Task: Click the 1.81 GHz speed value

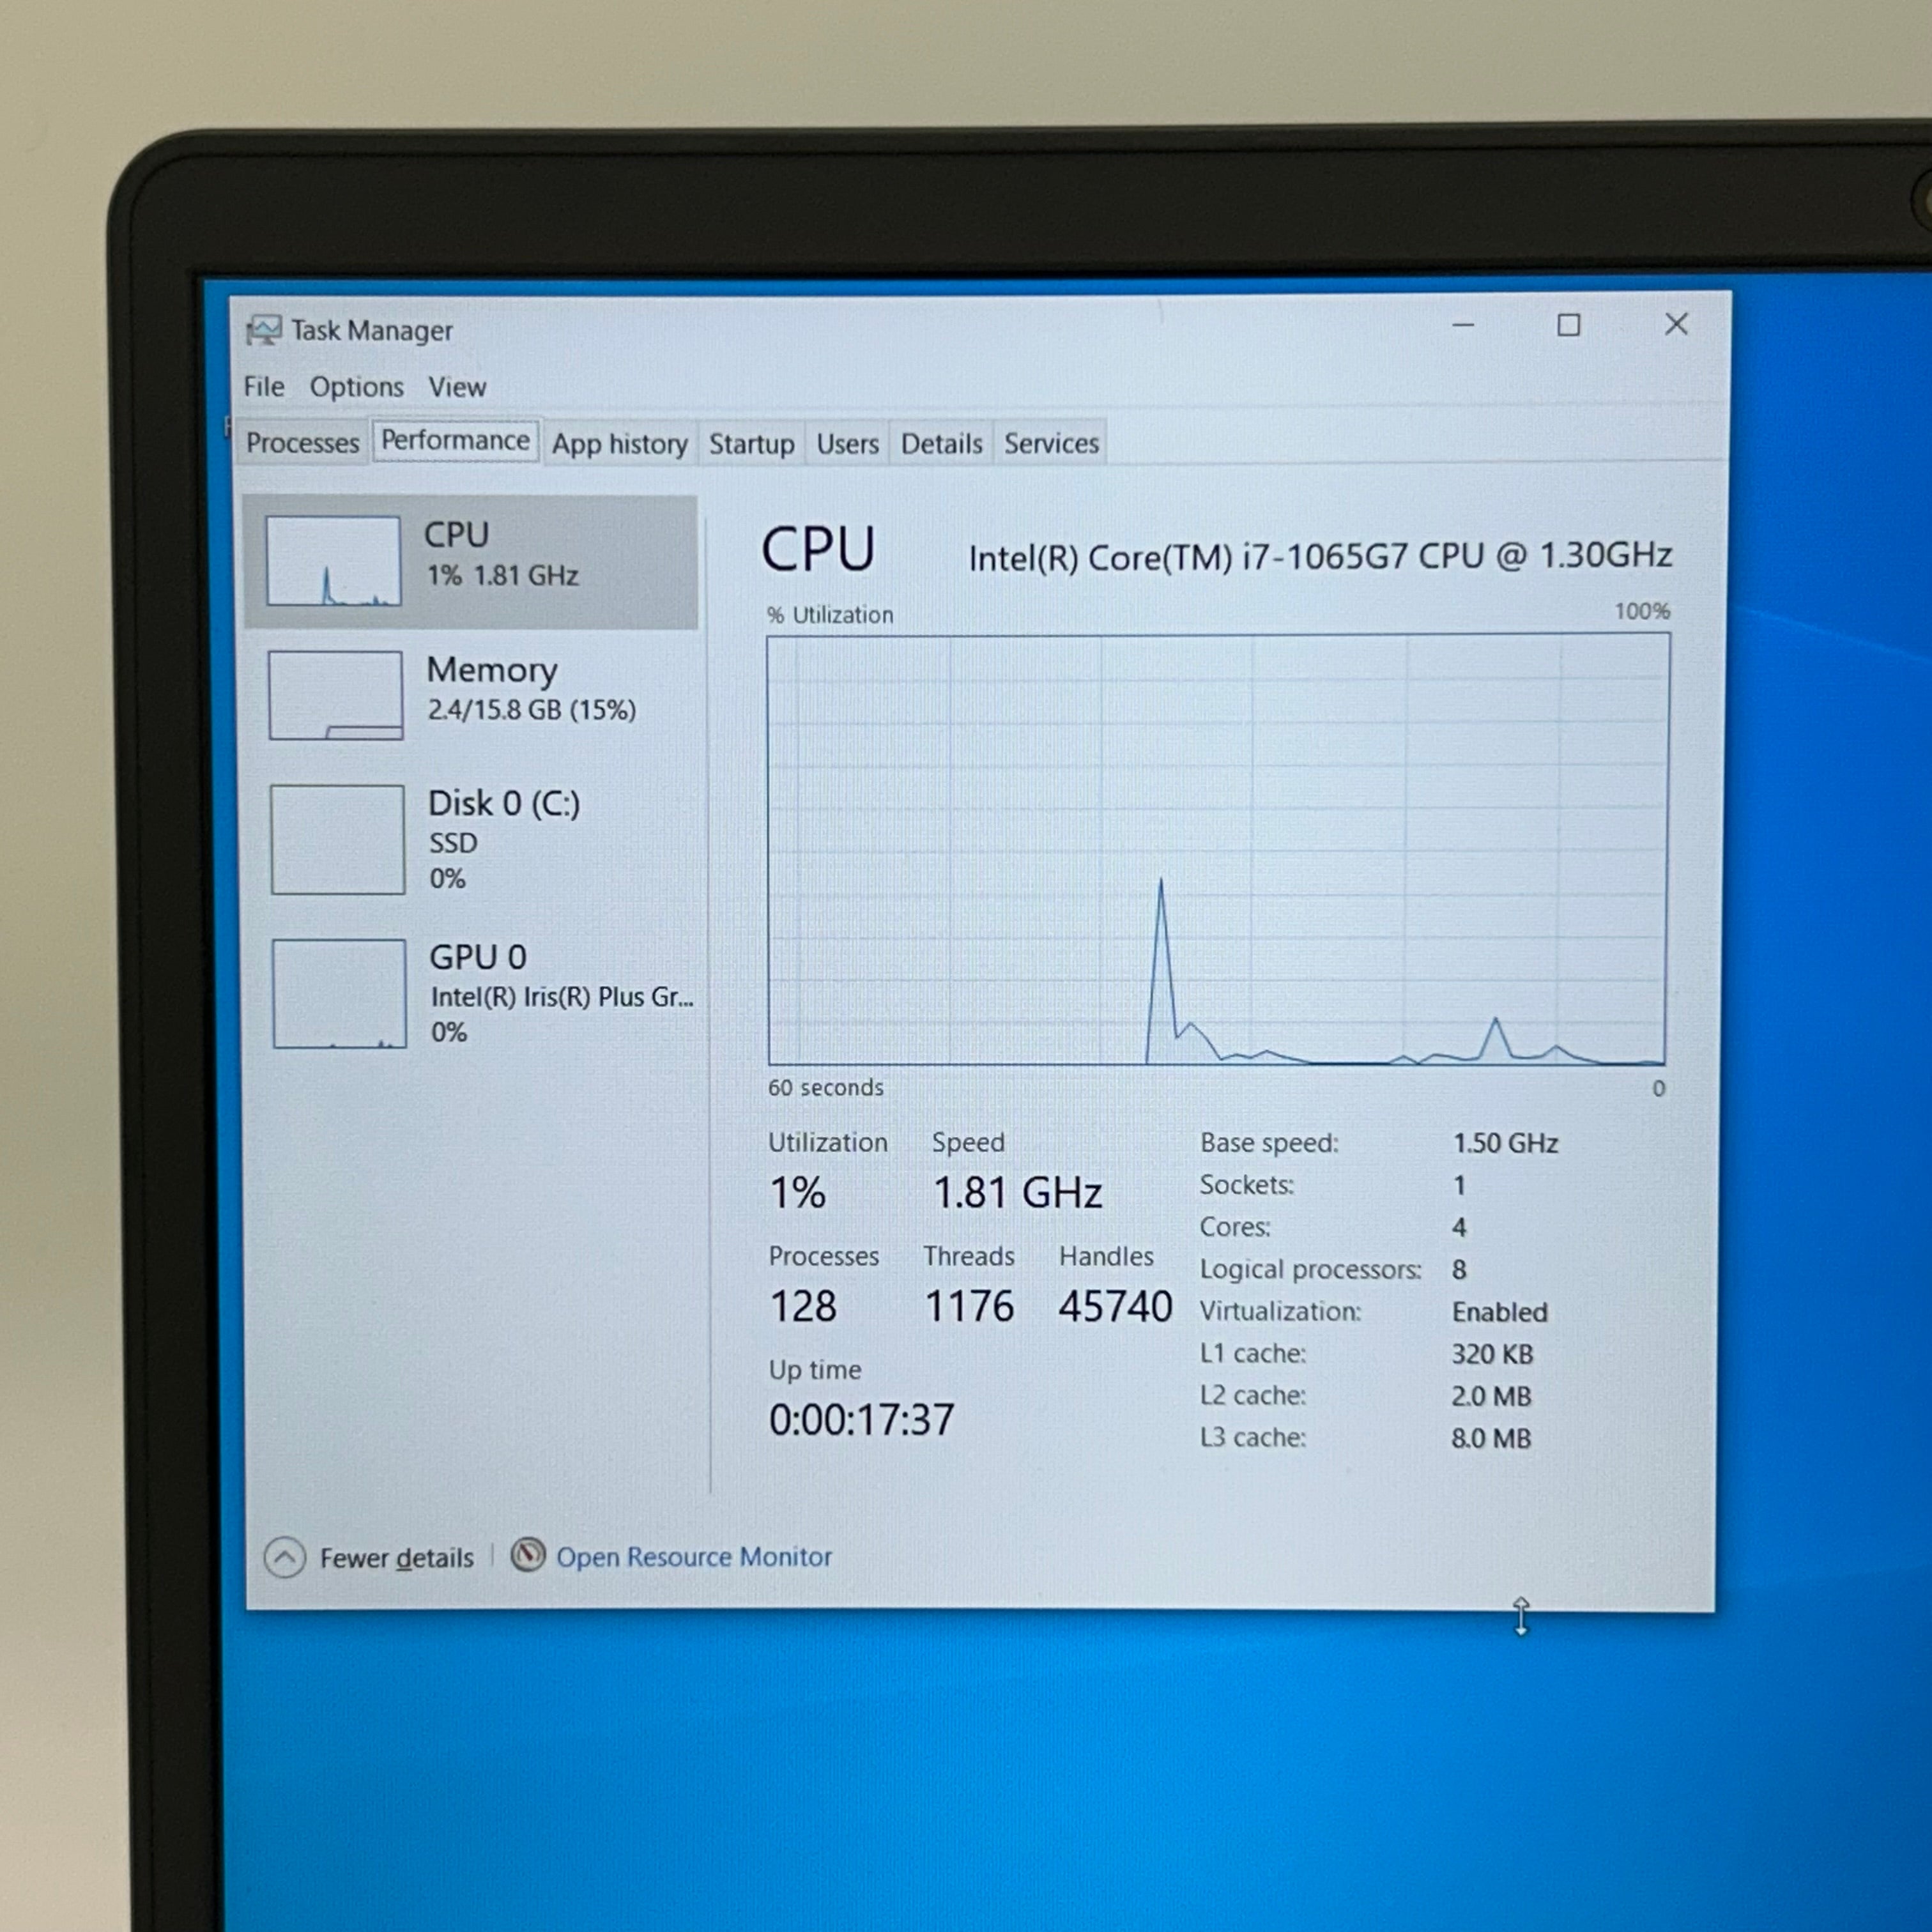Action: coord(1018,1193)
